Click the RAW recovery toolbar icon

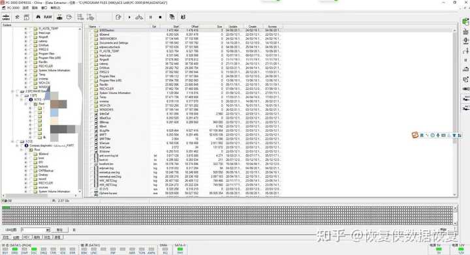[x=48, y=17]
